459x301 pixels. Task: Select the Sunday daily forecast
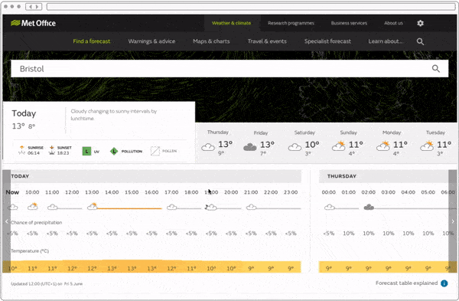pyautogui.click(x=348, y=142)
